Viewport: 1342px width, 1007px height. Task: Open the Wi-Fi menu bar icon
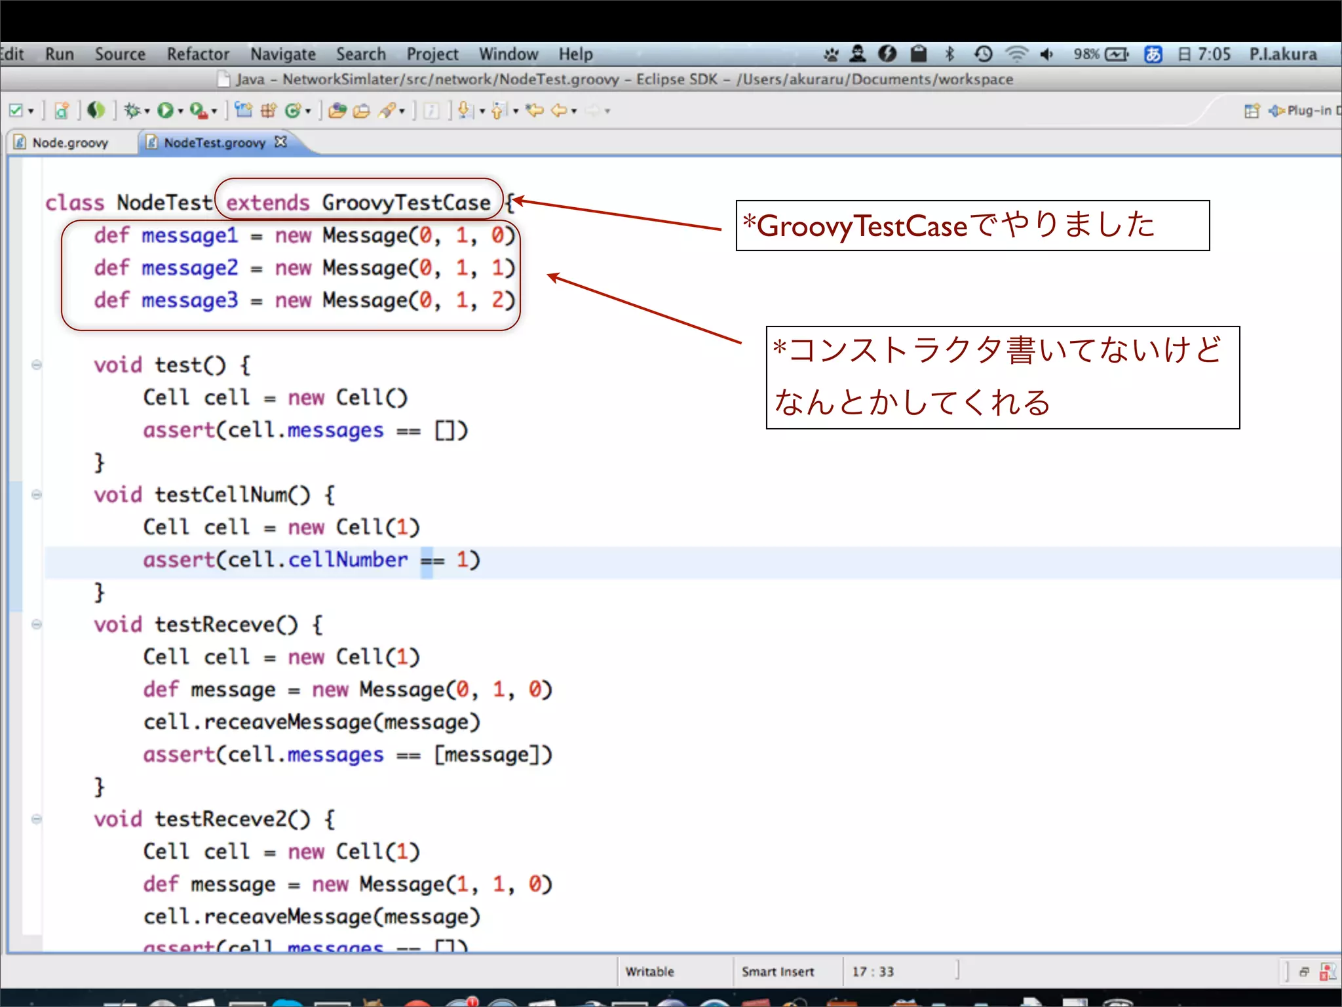click(1016, 54)
